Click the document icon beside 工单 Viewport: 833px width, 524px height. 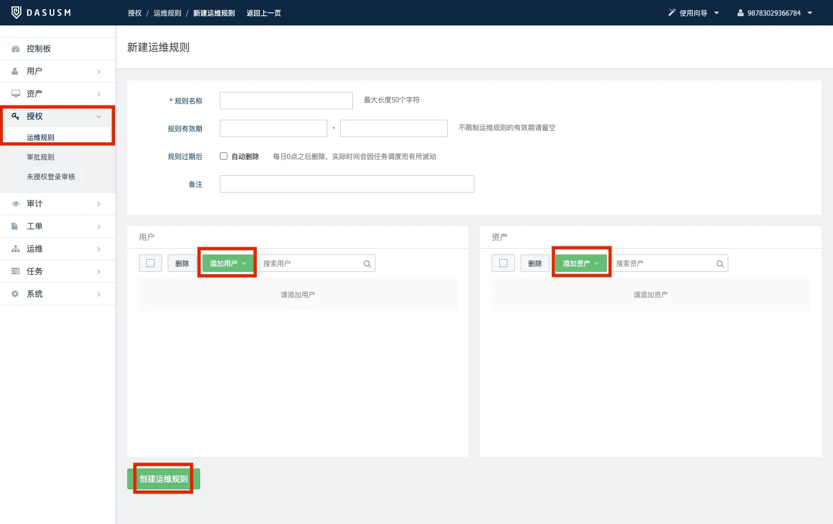tap(15, 226)
